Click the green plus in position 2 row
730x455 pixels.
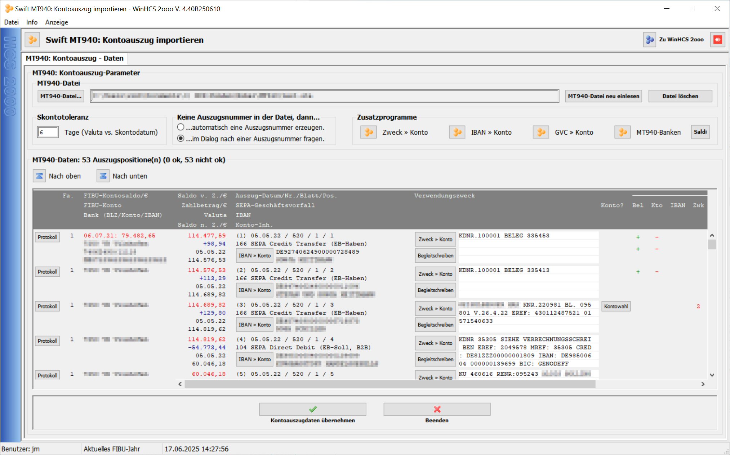[x=638, y=272]
